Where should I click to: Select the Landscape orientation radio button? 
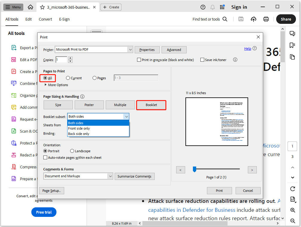tap(72, 151)
